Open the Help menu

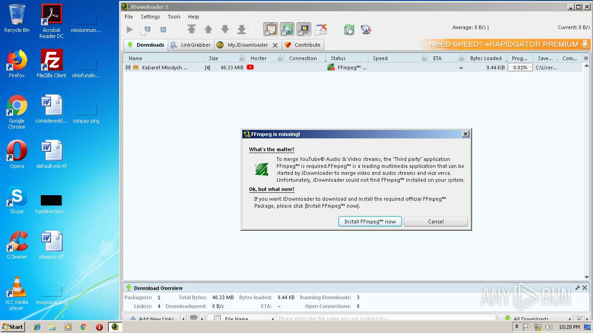(x=194, y=17)
